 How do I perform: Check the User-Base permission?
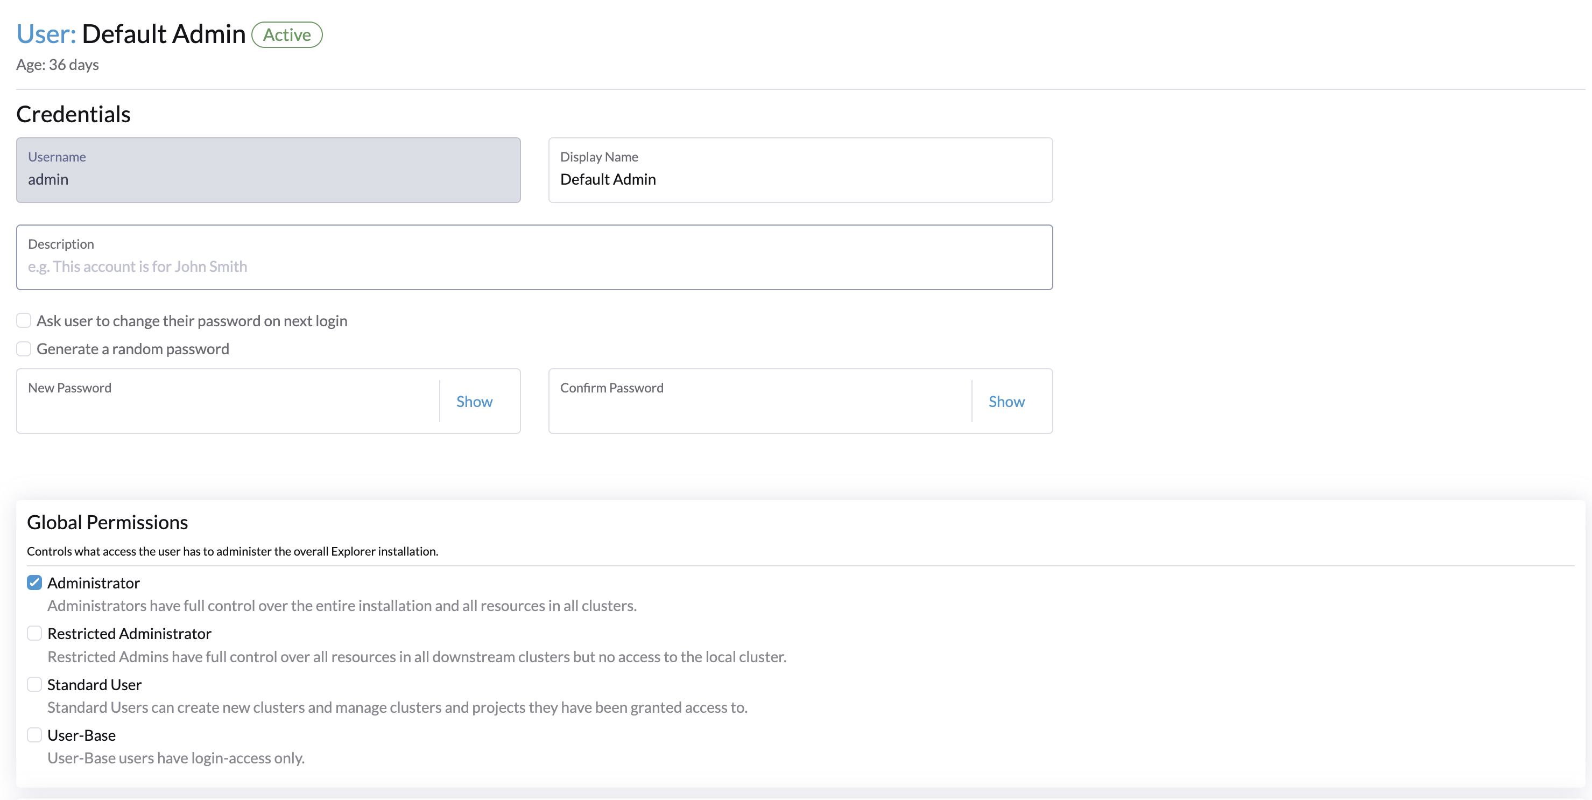[34, 734]
